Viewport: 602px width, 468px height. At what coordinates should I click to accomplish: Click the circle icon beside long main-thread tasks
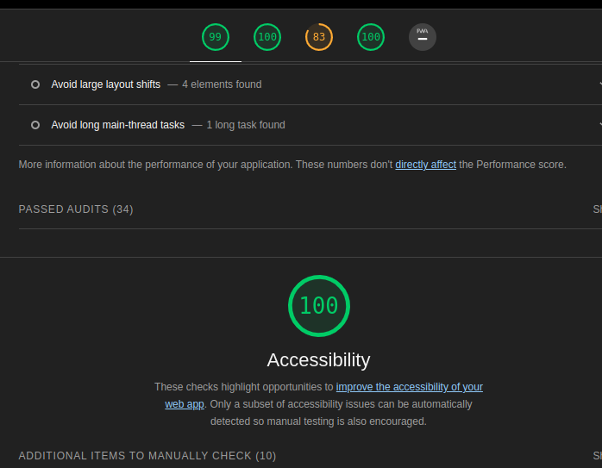(35, 125)
